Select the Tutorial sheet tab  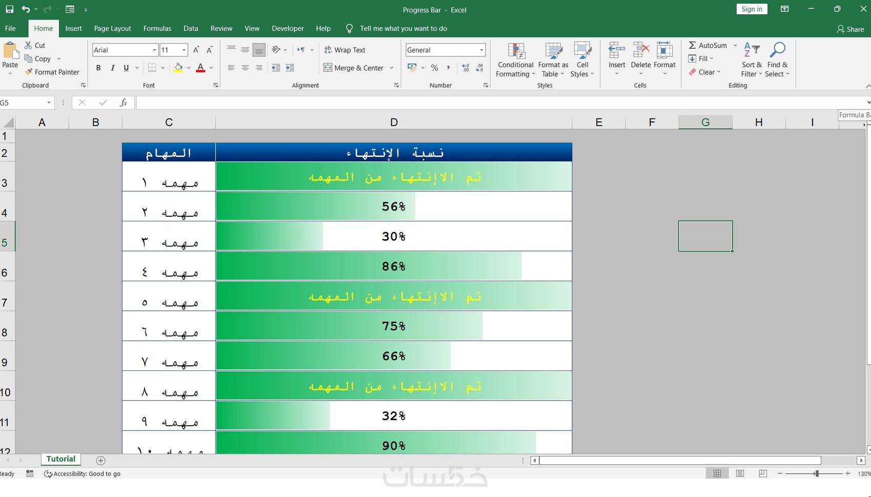(x=60, y=459)
